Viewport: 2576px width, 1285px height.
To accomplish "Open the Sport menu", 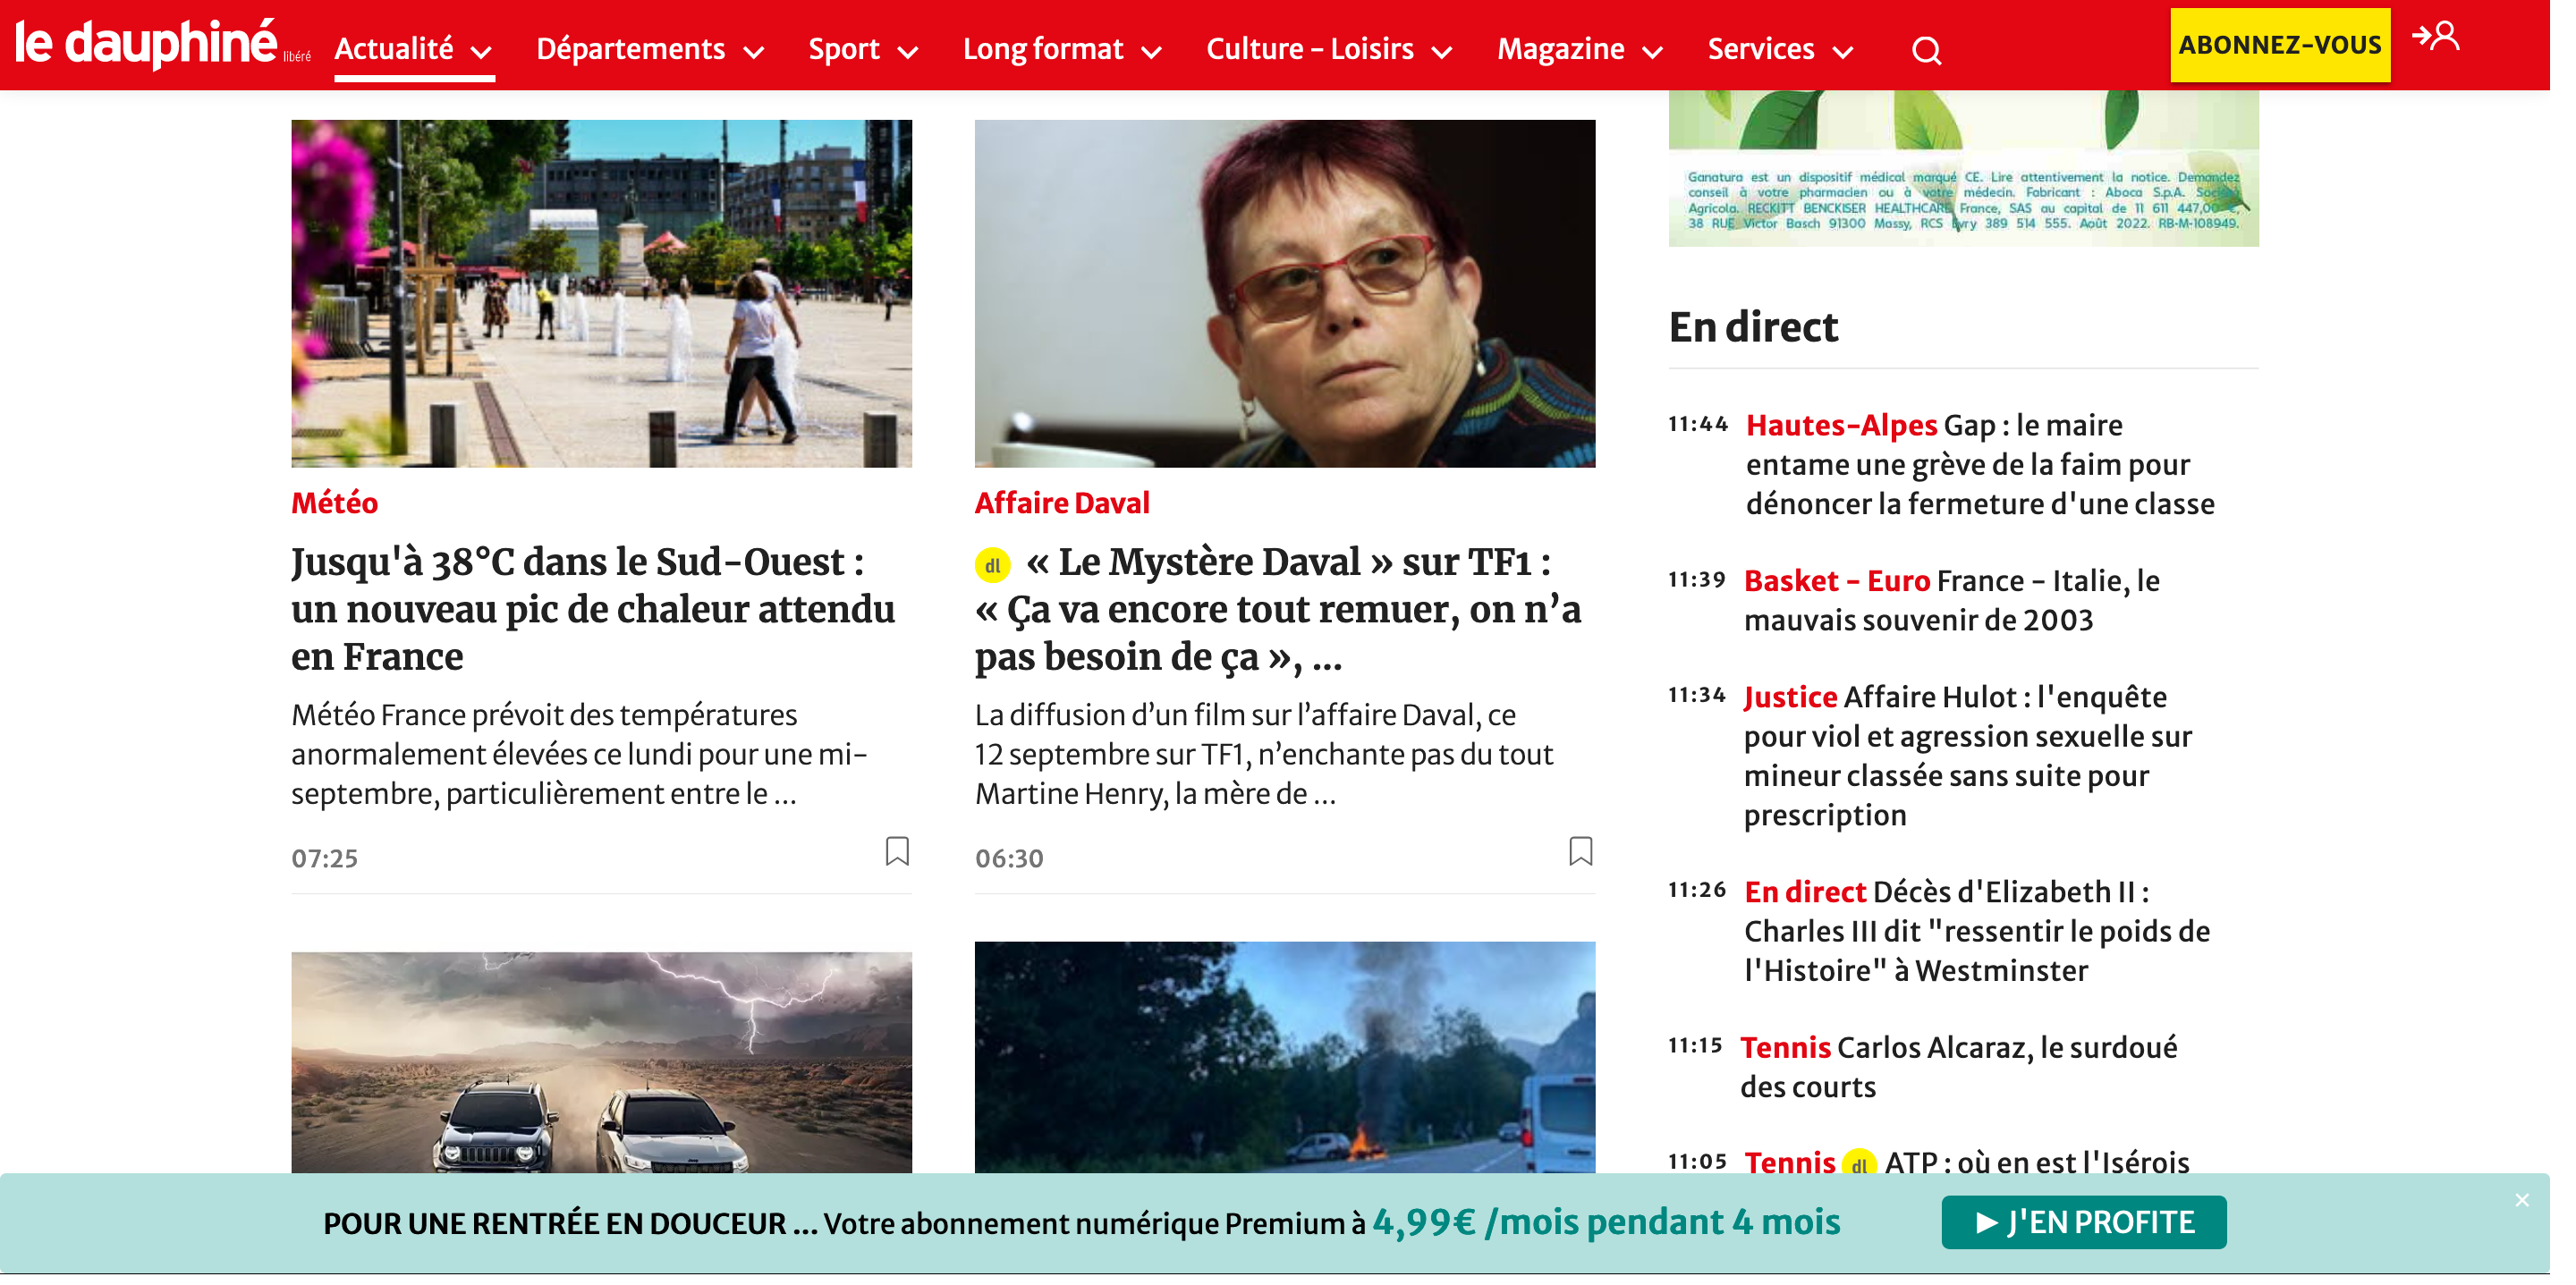I will click(x=844, y=49).
